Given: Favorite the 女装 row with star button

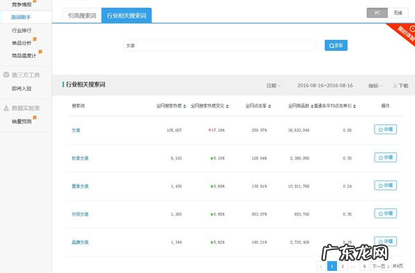Looking at the screenshot, I should tap(385, 129).
